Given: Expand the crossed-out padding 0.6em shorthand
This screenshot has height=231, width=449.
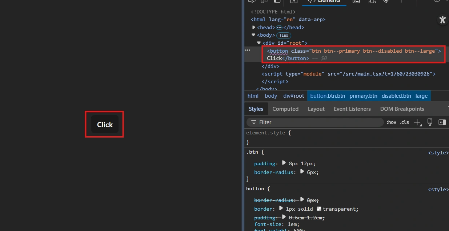Looking at the screenshot, I should click(284, 217).
